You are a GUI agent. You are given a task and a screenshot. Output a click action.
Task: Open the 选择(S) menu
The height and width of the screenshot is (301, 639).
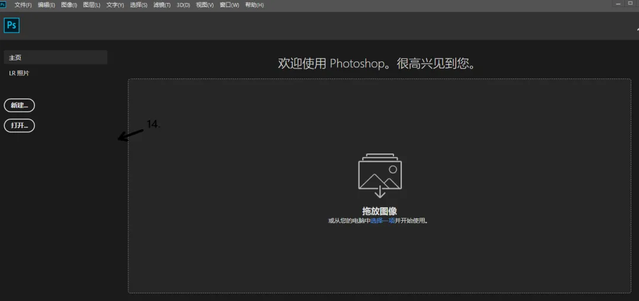tap(138, 5)
